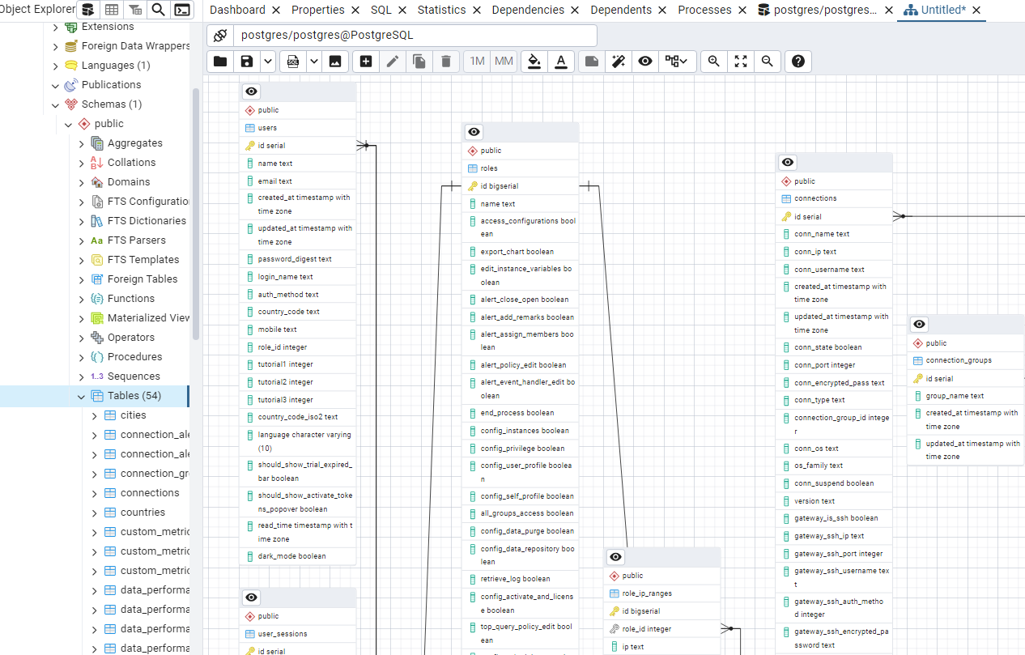This screenshot has width=1025, height=655.
Task: Expand the cities table node
Action: coord(95,415)
